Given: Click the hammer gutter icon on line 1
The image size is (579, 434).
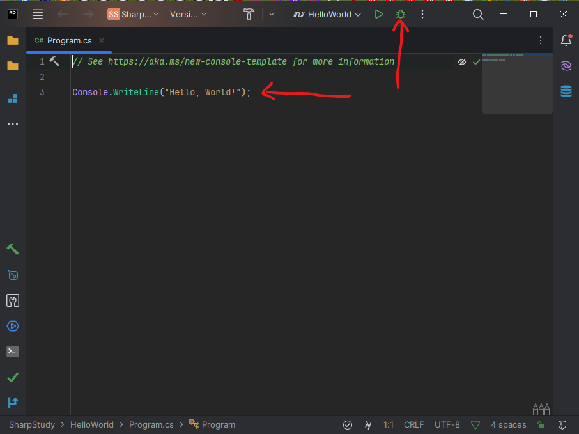Looking at the screenshot, I should [54, 61].
